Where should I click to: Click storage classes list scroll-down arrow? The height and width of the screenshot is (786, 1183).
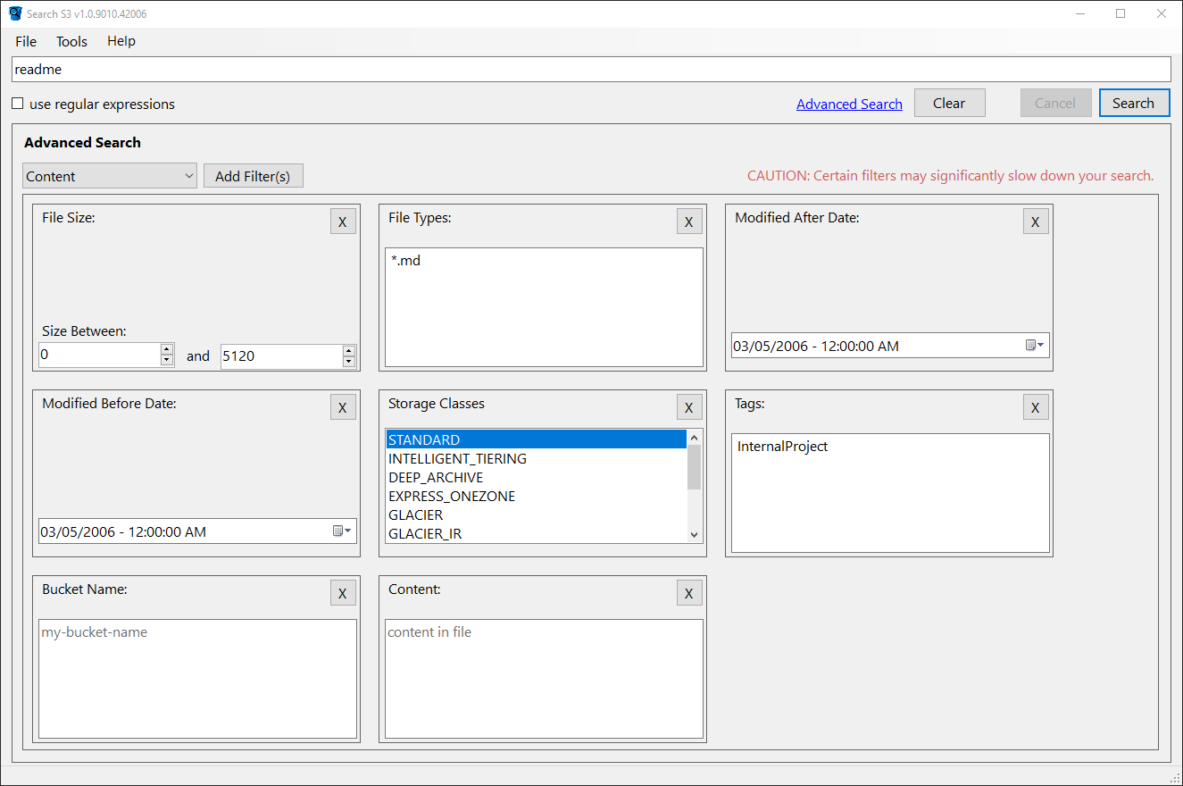[695, 534]
